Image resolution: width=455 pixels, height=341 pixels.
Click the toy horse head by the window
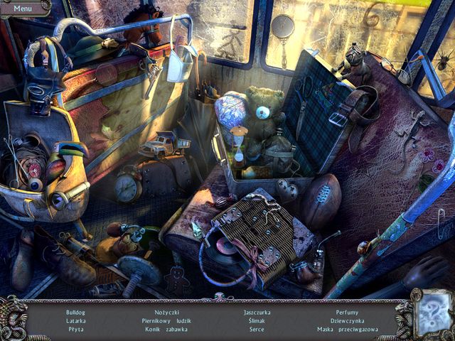[141, 23]
